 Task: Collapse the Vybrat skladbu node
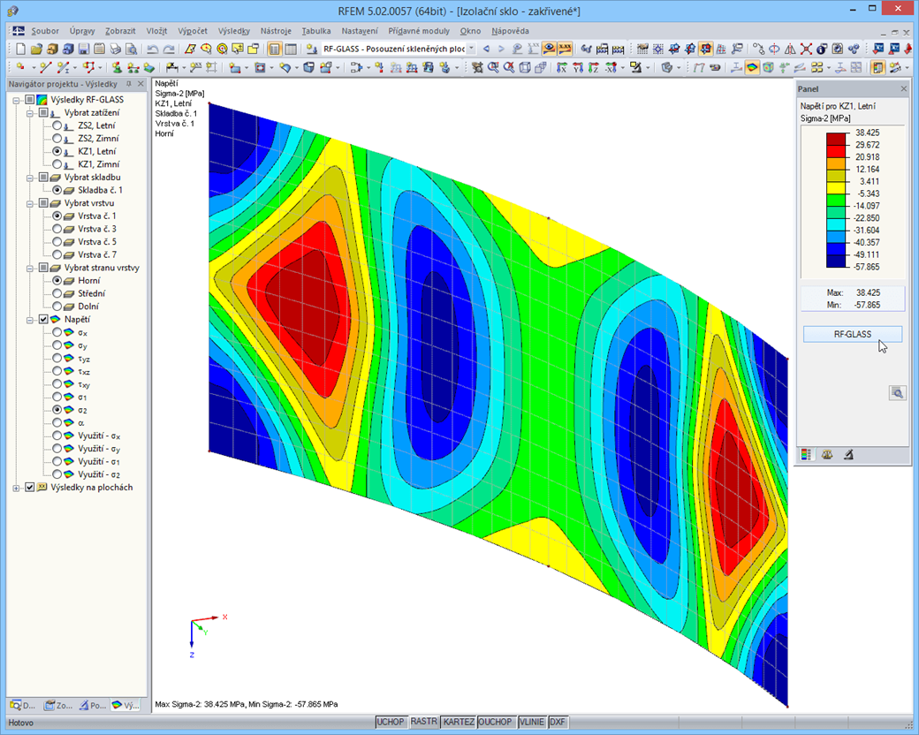(x=30, y=178)
